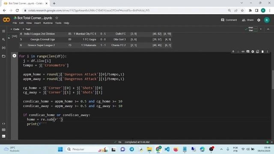Expand the runtime connection dropdown
Viewport: 274px width, 154px height.
pos(261,29)
